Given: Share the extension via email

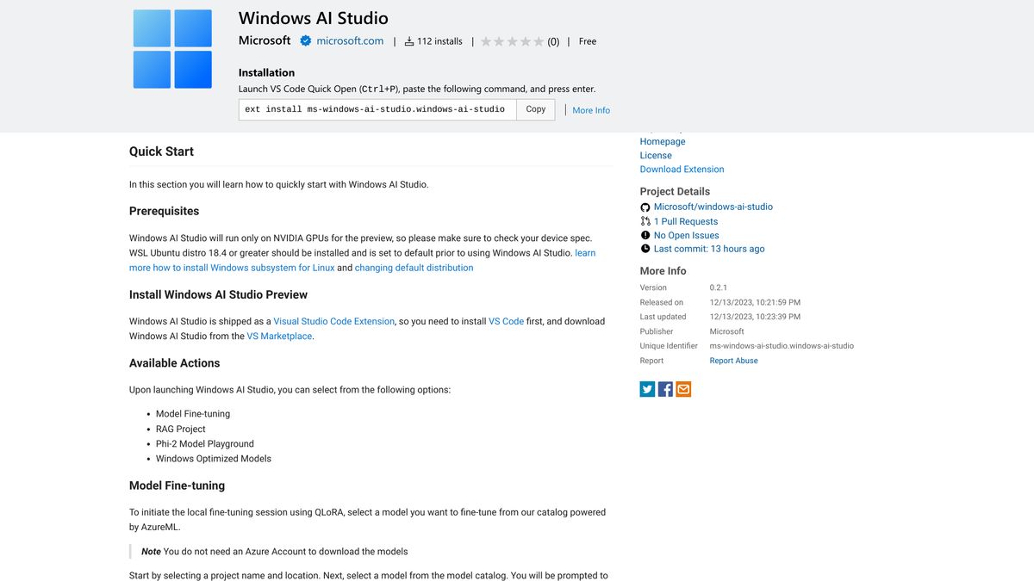Looking at the screenshot, I should 683,389.
